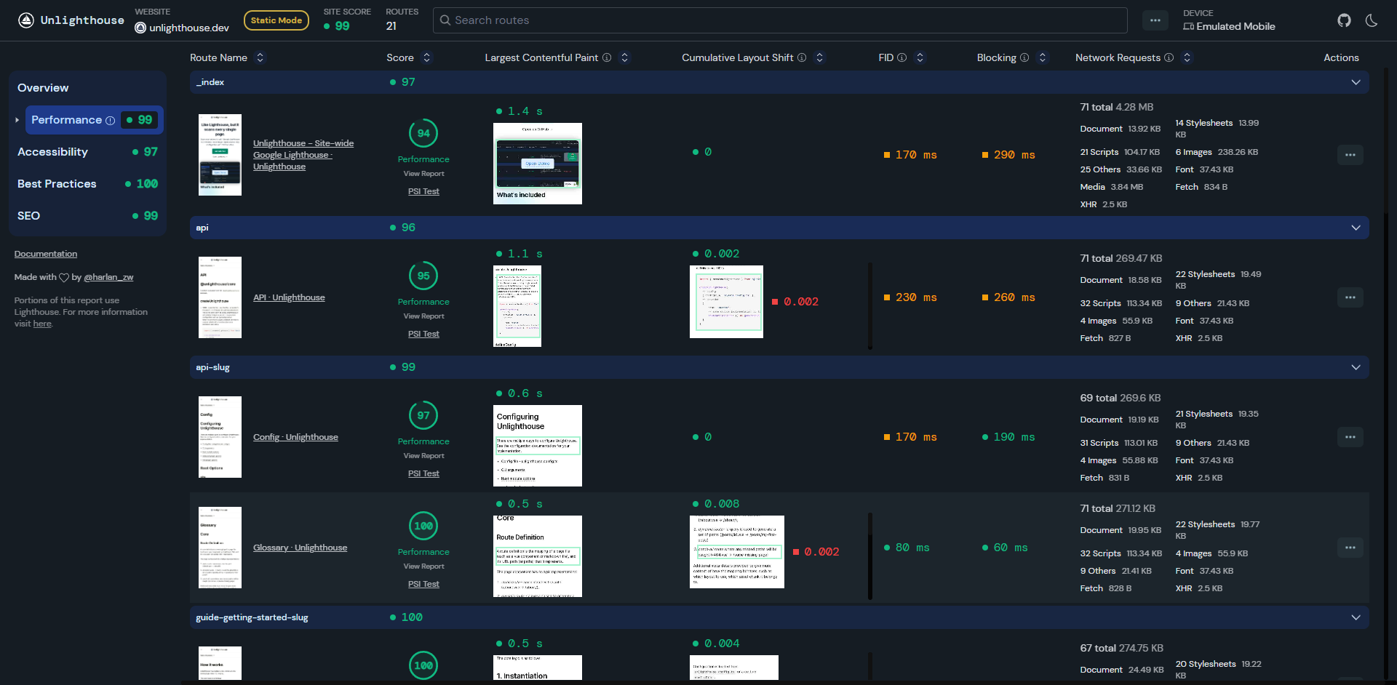This screenshot has width=1397, height=685.
Task: Open the top bar three-dot menu
Action: [1155, 20]
